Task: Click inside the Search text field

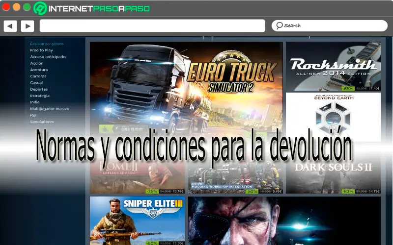Action: [330, 26]
